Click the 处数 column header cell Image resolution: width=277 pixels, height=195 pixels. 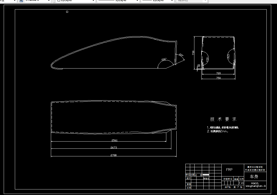tap(192, 175)
